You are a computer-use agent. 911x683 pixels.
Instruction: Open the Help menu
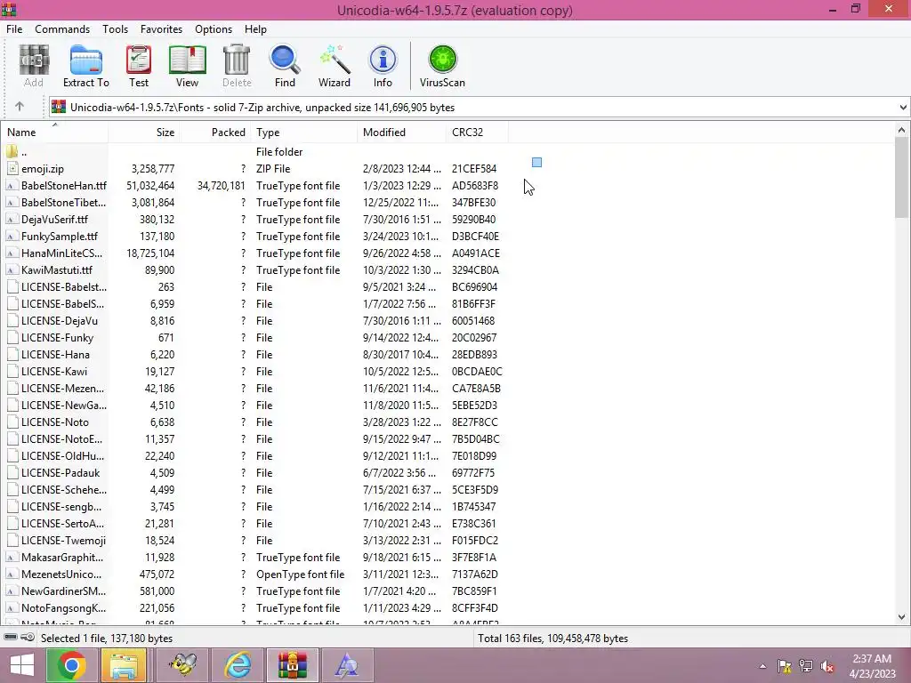point(255,29)
